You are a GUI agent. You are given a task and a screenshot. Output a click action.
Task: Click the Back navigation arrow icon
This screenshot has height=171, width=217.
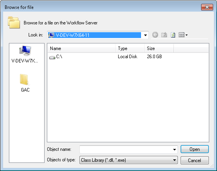pos(155,35)
